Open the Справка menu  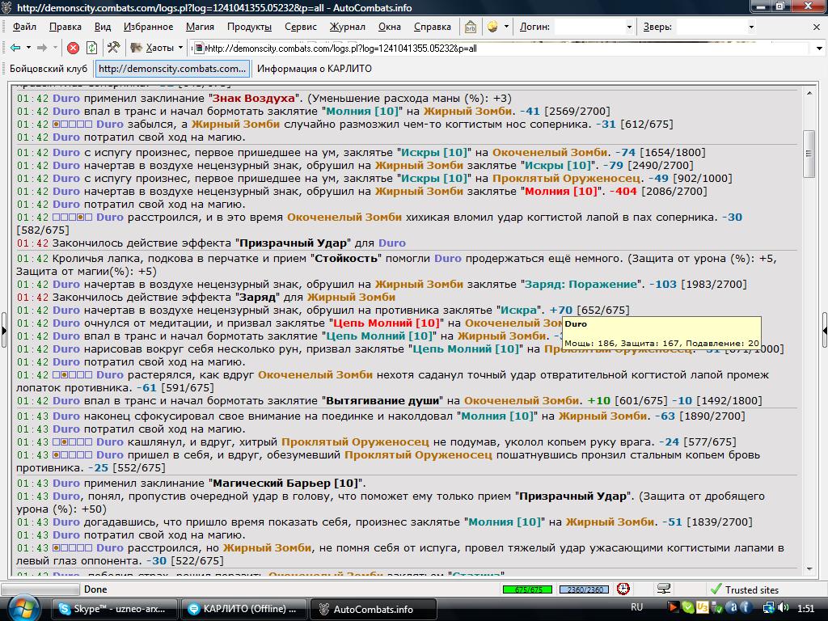coord(433,27)
